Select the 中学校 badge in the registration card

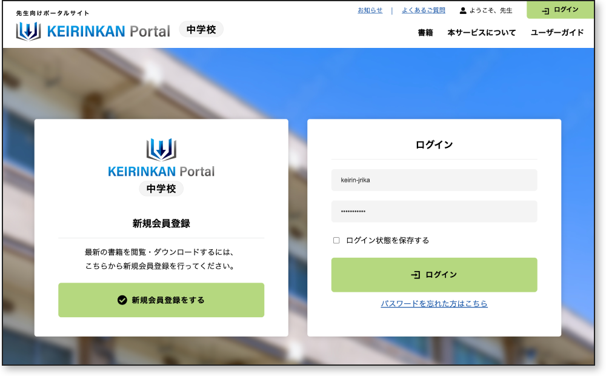(161, 189)
